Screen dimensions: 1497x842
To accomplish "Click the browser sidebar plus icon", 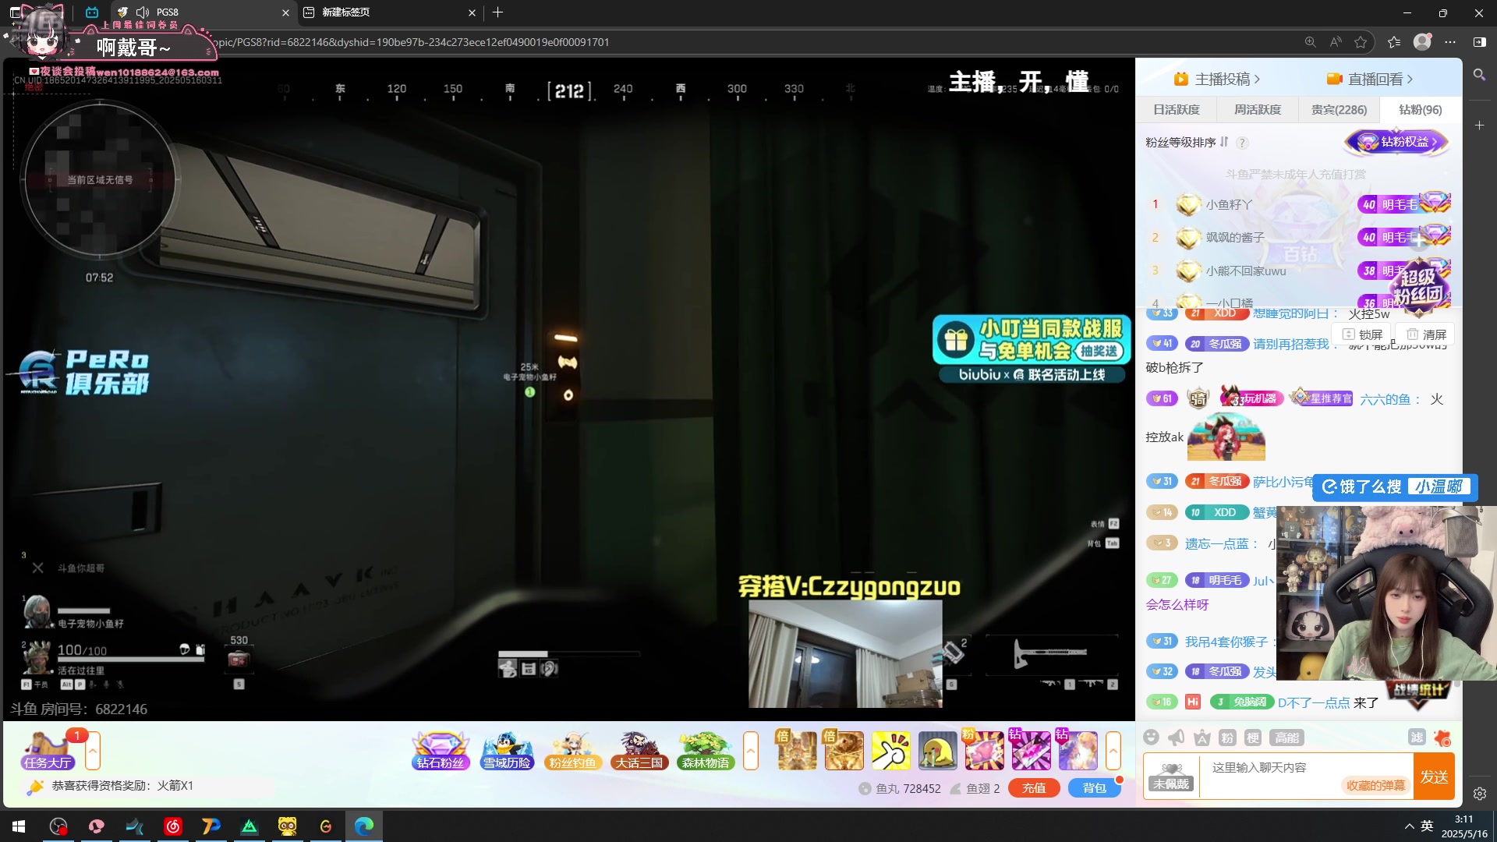I will click(x=1479, y=125).
